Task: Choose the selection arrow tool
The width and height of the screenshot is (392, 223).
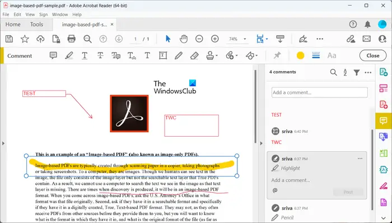Action: pyautogui.click(x=168, y=39)
